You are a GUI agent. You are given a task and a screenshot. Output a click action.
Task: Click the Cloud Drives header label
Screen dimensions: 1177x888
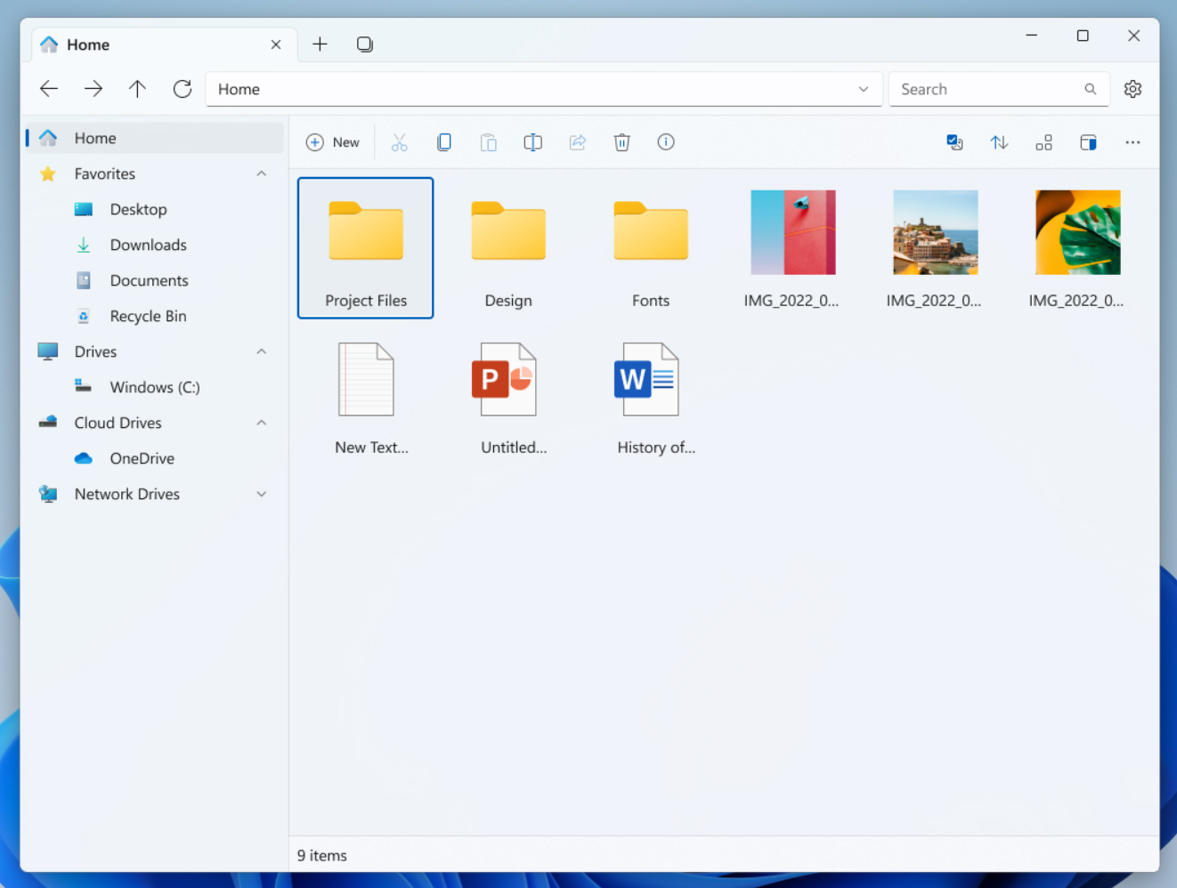point(118,423)
